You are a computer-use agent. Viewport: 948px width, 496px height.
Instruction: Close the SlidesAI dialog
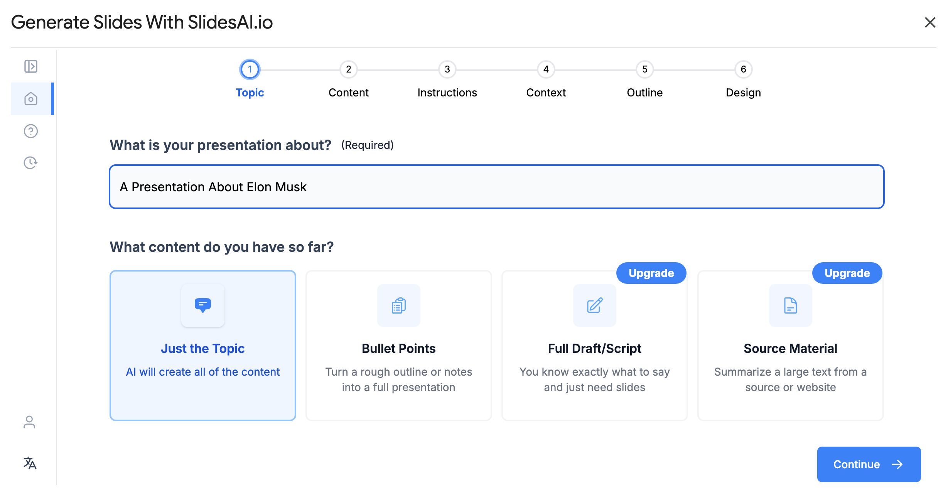[x=930, y=22]
